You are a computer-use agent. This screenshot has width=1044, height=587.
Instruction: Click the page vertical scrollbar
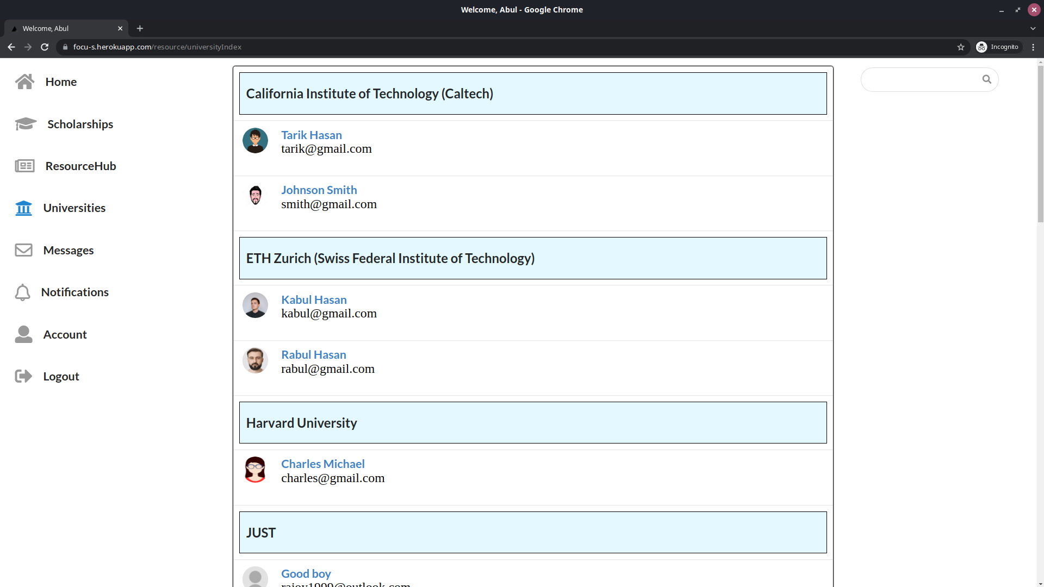(1040, 144)
